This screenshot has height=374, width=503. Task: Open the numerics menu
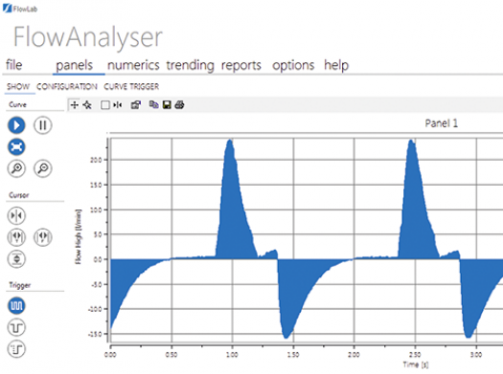(133, 65)
